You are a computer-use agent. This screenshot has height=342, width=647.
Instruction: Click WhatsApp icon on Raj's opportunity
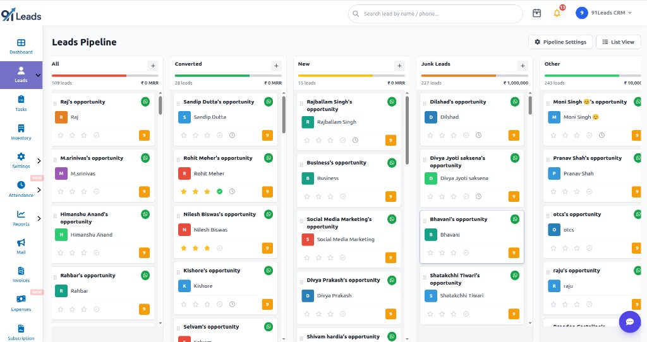click(x=145, y=102)
